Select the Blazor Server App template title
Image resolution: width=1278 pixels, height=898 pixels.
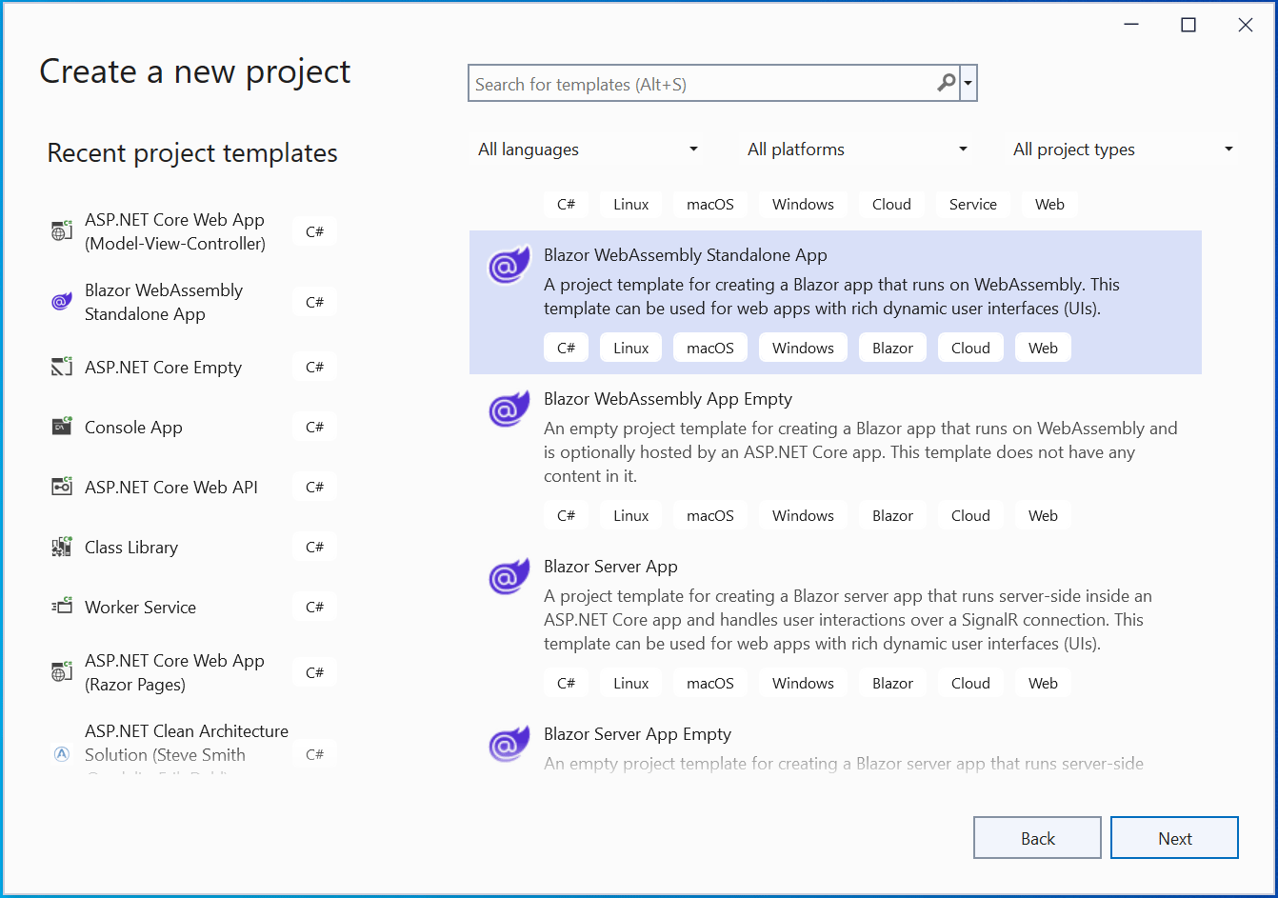point(610,567)
